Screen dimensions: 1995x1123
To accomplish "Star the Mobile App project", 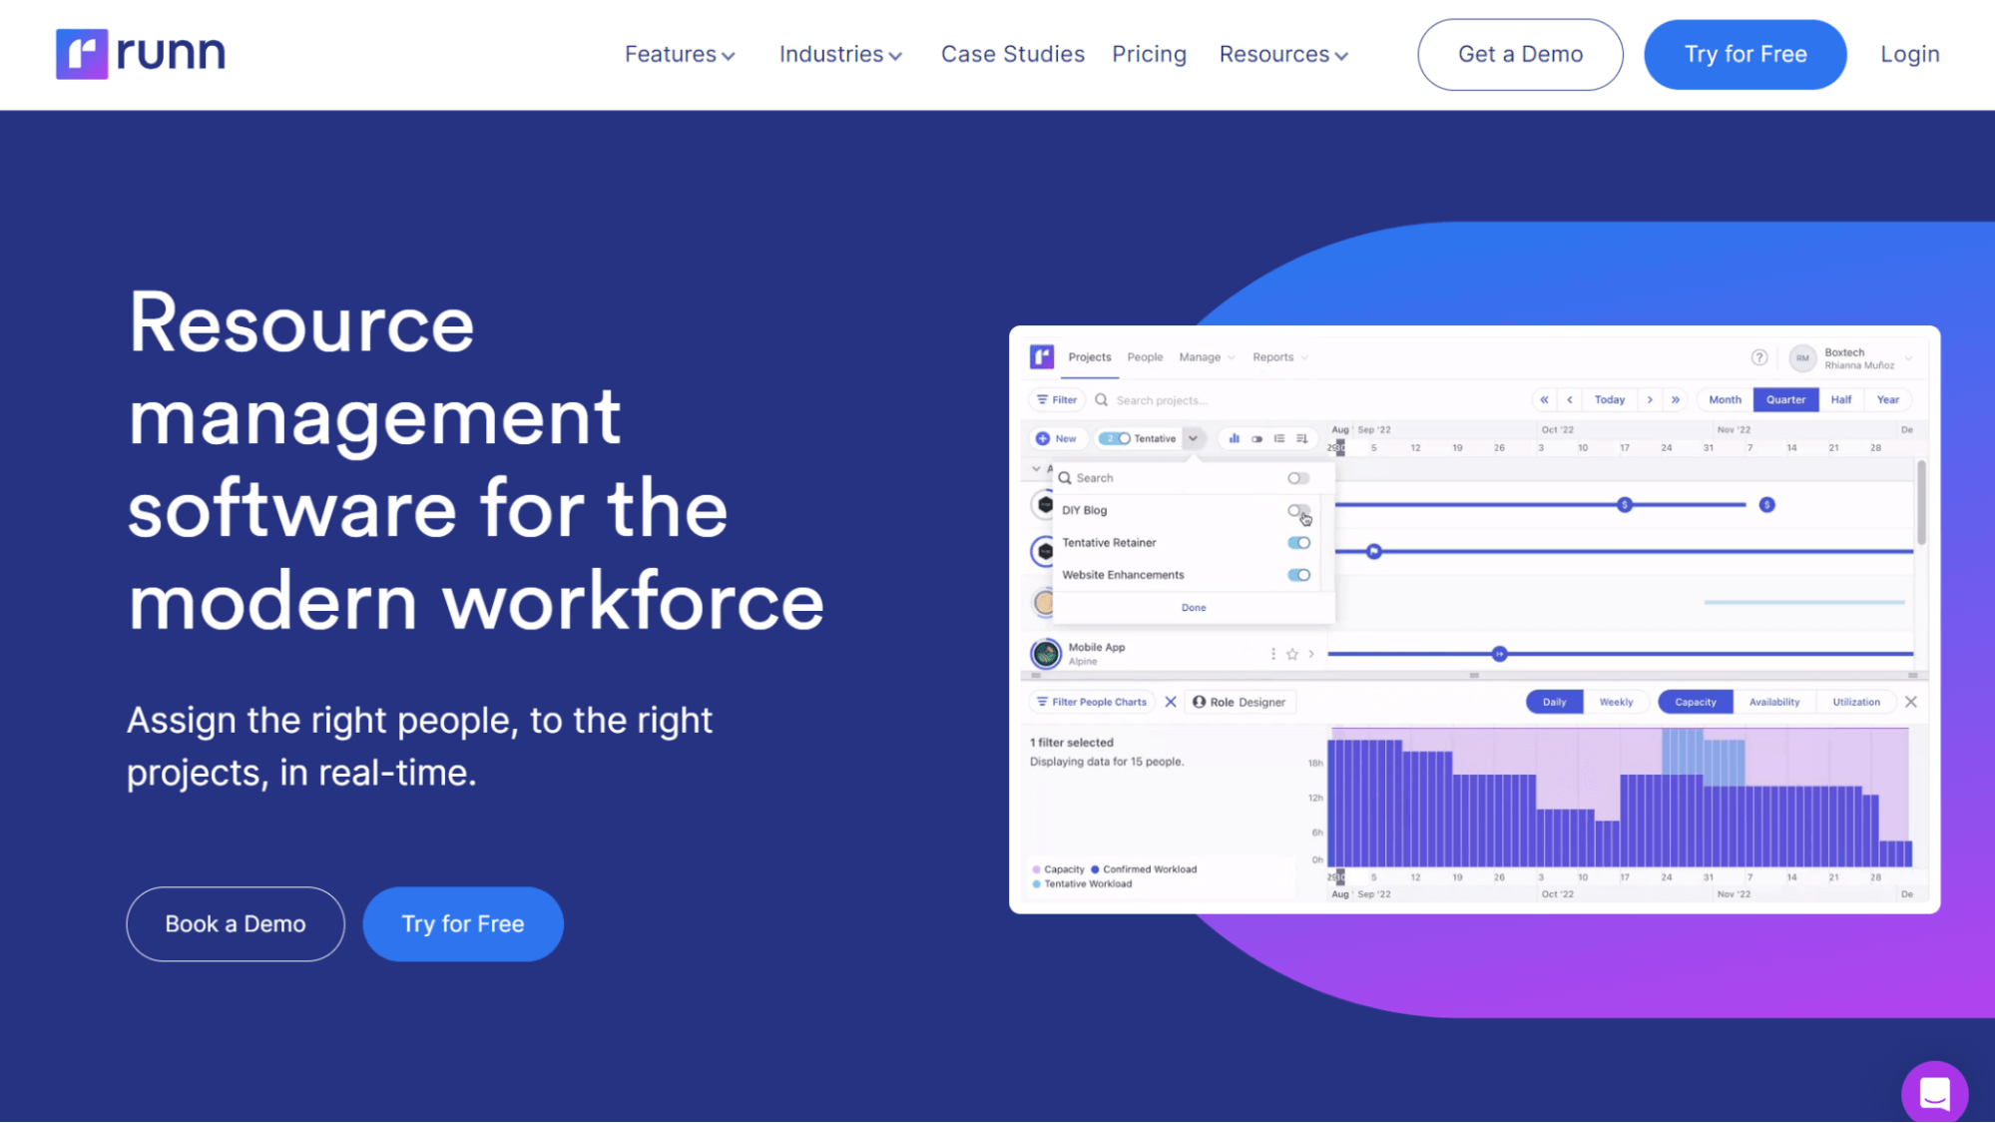I will coord(1292,653).
